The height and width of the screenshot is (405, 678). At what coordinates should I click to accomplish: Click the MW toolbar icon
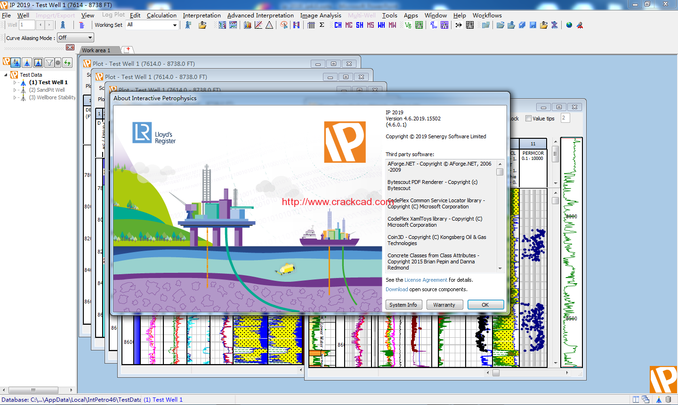392,25
